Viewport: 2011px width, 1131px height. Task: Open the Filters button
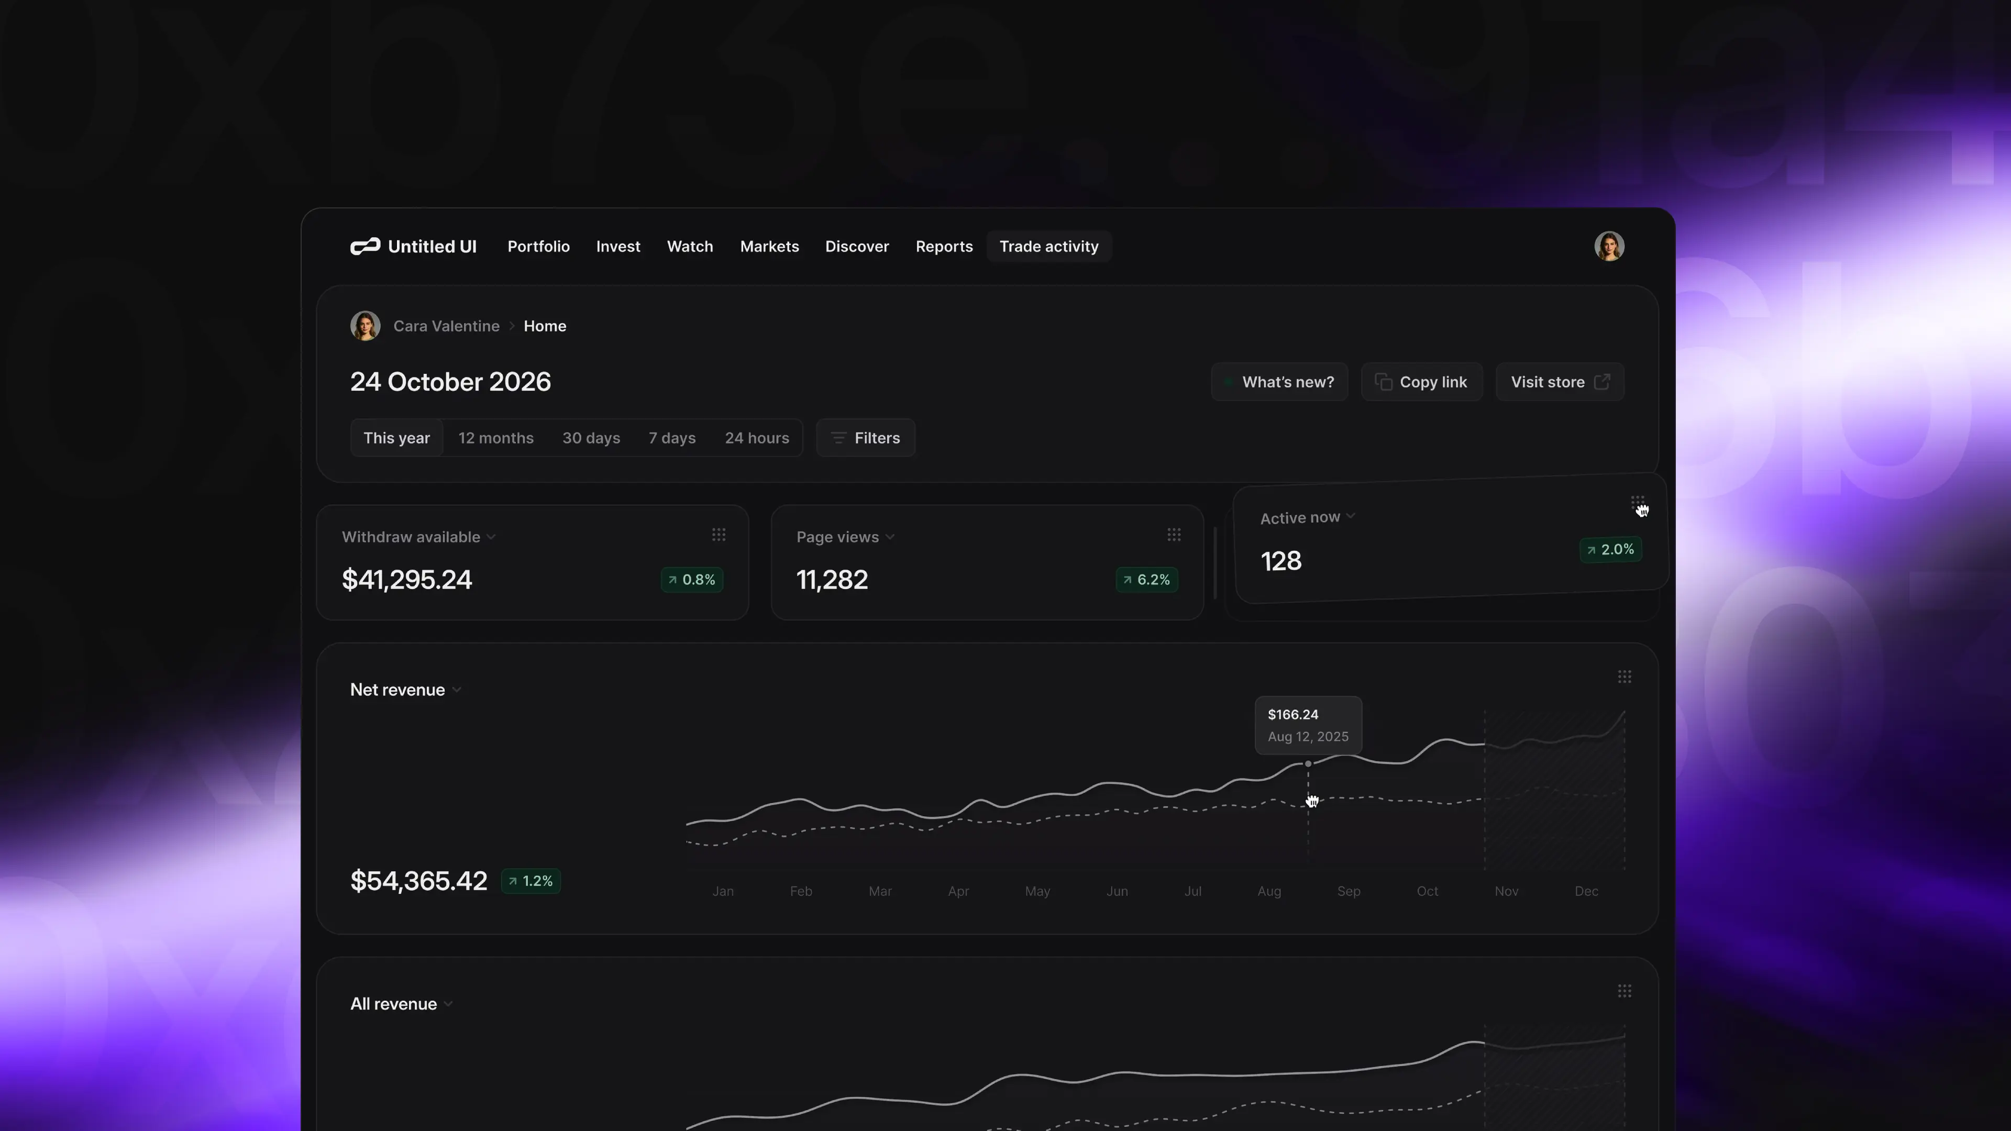coord(866,438)
